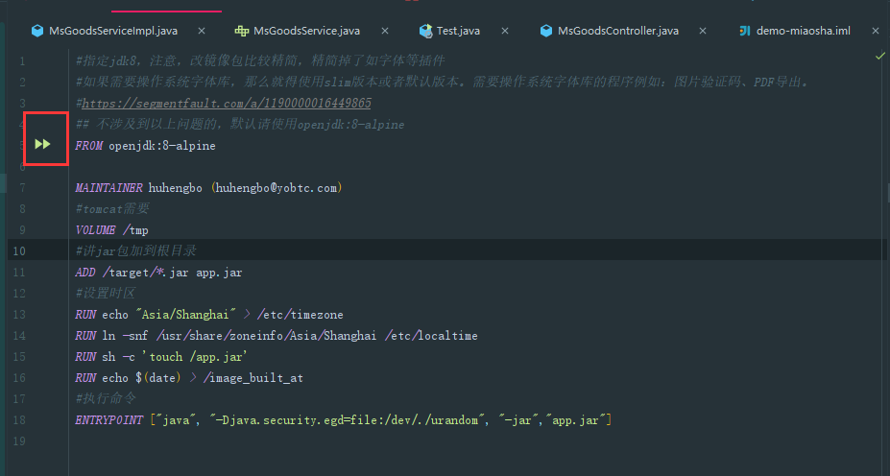Click the Docker run gutter icon

pos(42,144)
